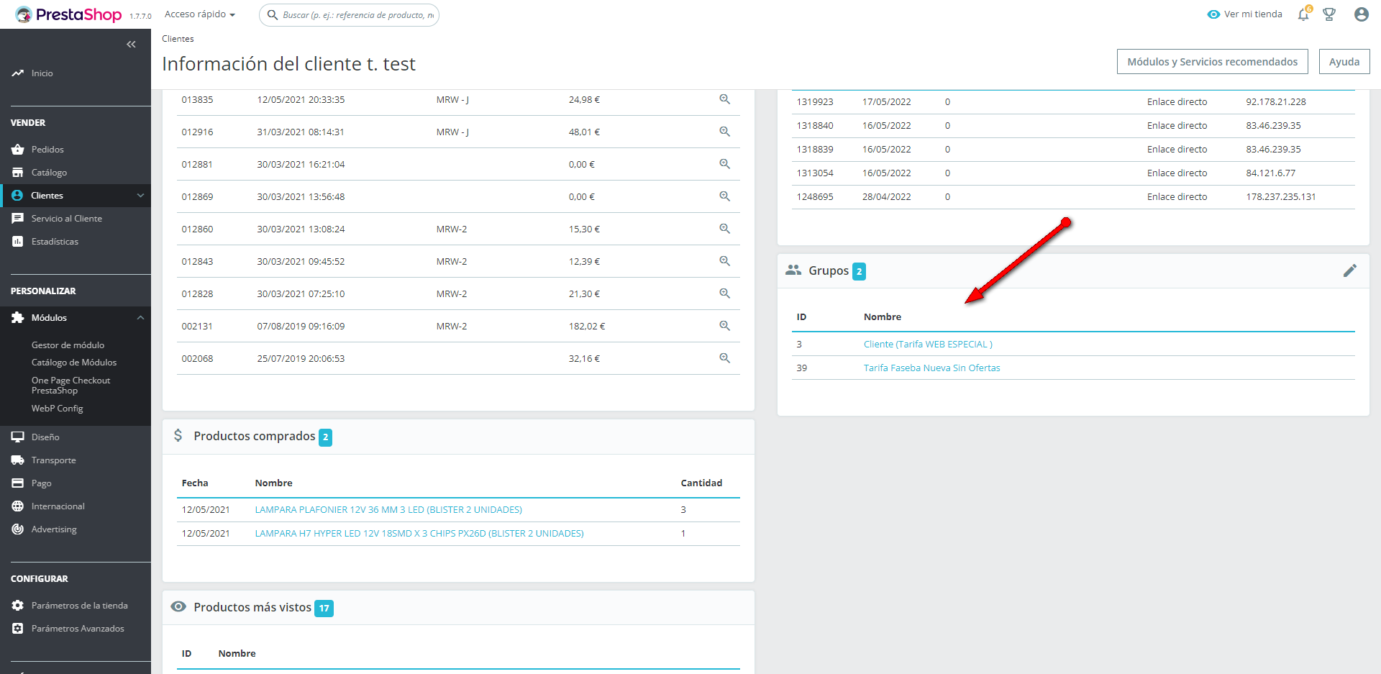
Task: Open the user profile avatar icon
Action: (x=1361, y=14)
